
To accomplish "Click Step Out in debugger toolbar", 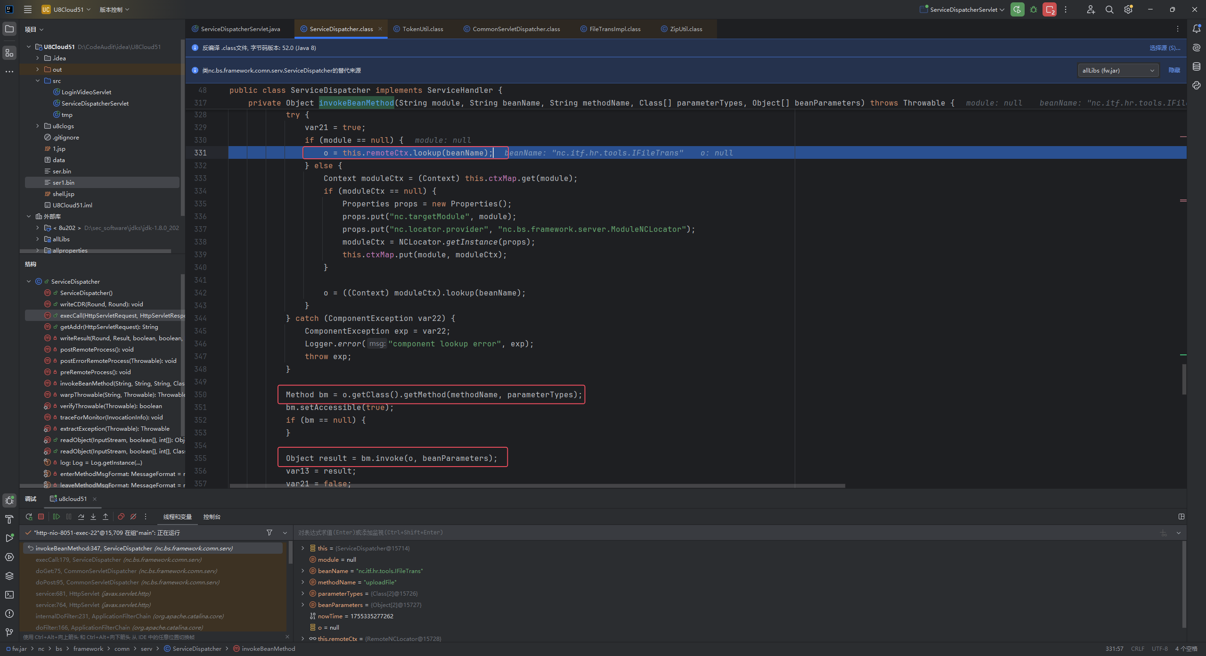I will click(106, 517).
